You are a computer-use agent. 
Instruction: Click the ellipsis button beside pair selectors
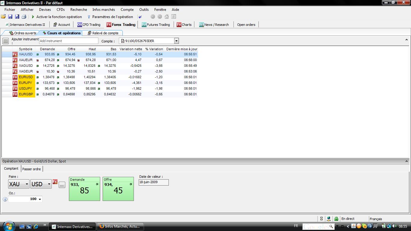(62, 185)
